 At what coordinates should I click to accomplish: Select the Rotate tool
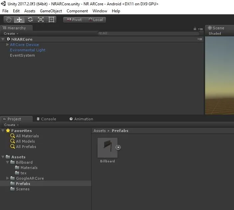[x=30, y=20]
